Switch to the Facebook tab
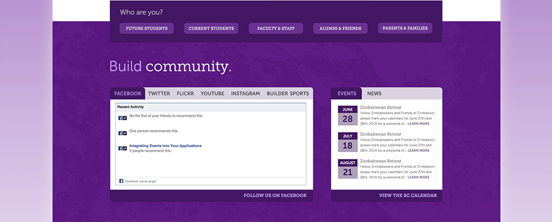 128,93
